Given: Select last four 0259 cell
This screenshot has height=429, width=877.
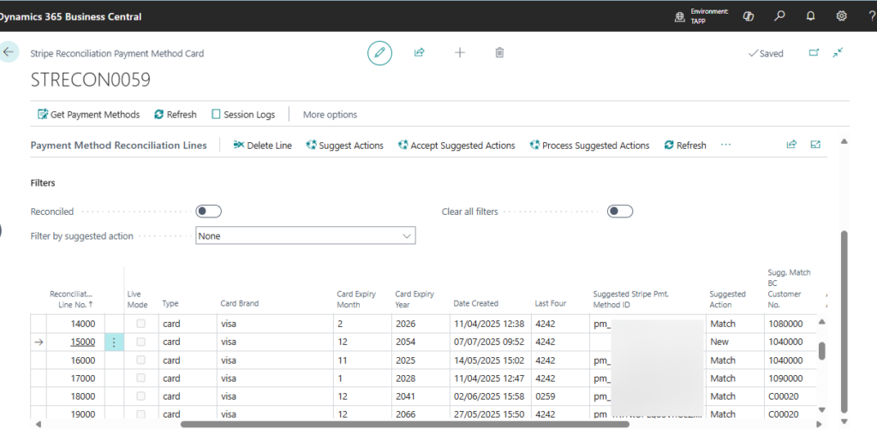Looking at the screenshot, I should coord(560,396).
